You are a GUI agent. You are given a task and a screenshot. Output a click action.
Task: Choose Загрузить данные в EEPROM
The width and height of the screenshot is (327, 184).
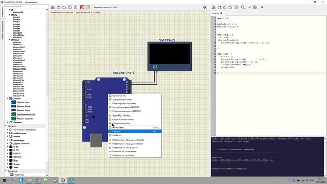click(x=135, y=107)
